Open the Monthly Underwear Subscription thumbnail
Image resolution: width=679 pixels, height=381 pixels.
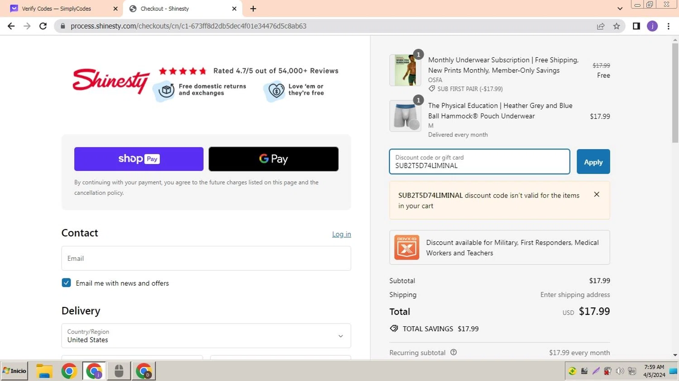coord(405,70)
